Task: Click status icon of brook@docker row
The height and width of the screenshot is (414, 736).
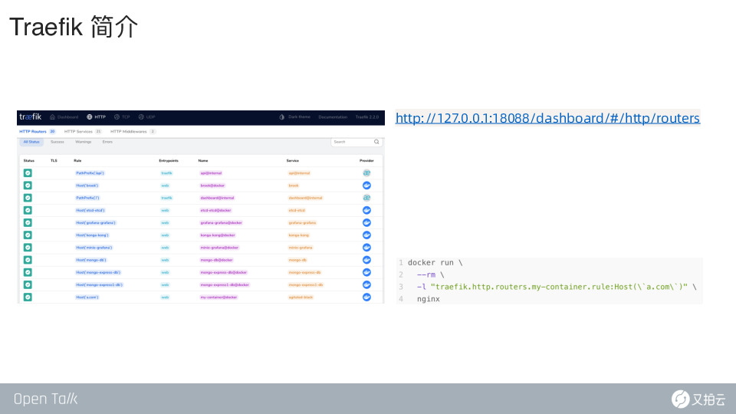Action: 28,186
